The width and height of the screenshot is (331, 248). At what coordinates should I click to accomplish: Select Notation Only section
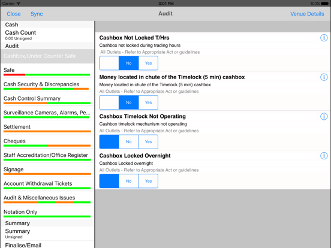click(x=47, y=213)
